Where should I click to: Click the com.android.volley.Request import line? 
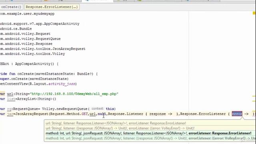[x=25, y=34]
